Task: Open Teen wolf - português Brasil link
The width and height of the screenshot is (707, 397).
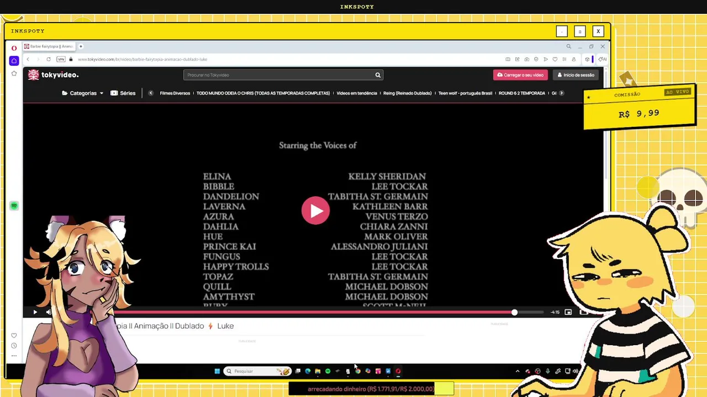Action: (x=465, y=93)
